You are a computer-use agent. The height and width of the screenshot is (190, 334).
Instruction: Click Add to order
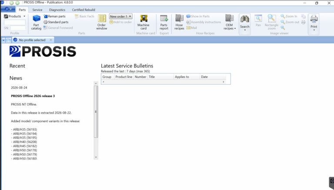(x=120, y=22)
